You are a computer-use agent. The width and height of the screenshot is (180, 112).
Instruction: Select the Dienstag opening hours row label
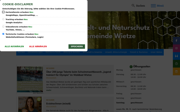[x=120, y=74]
